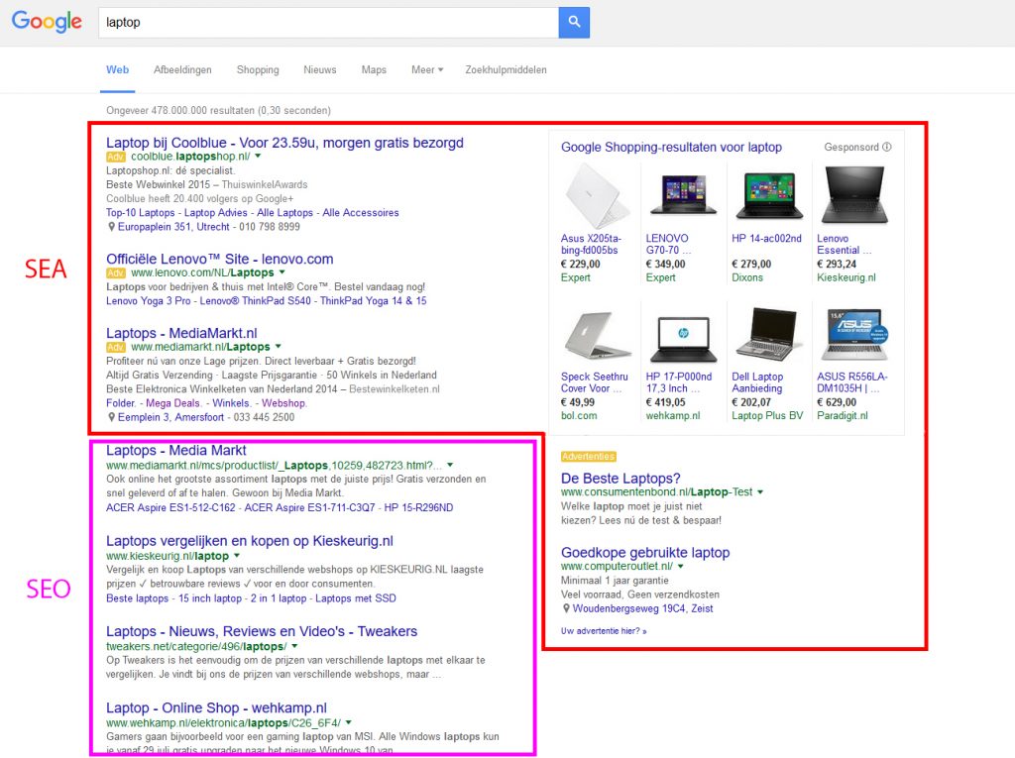The image size is (1015, 758).
Task: Click the Gesponsord info icon
Action: (x=887, y=147)
